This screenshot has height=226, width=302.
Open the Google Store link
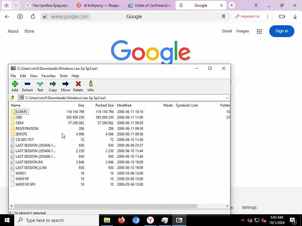(29, 31)
